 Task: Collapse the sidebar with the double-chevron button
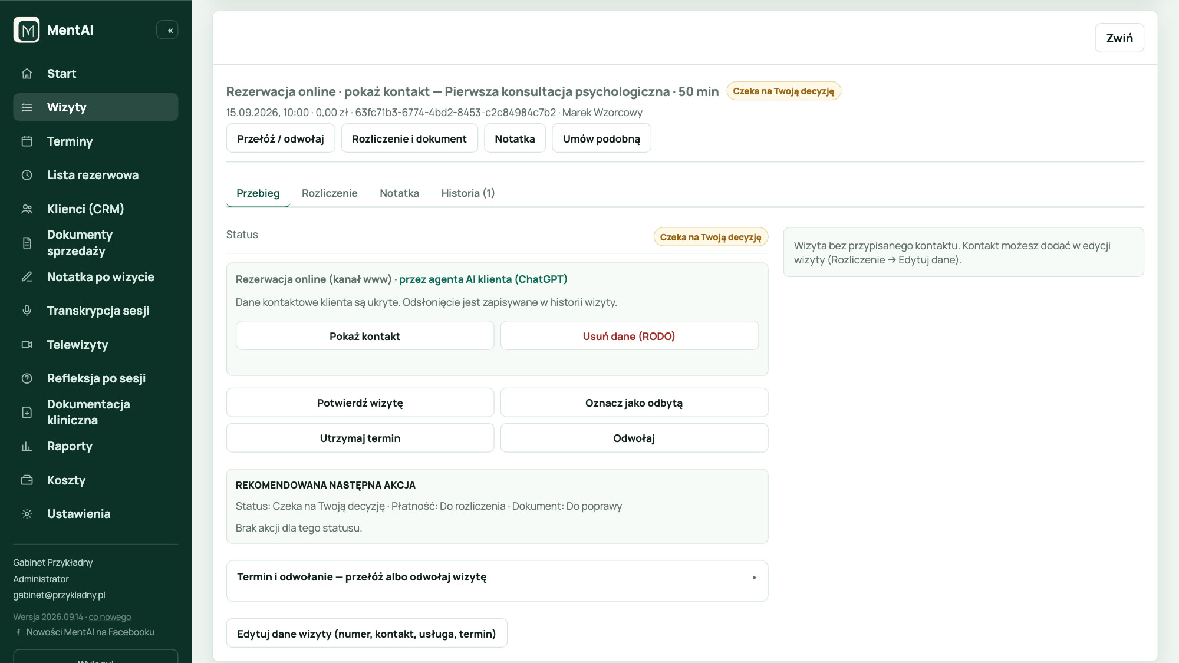click(x=167, y=30)
